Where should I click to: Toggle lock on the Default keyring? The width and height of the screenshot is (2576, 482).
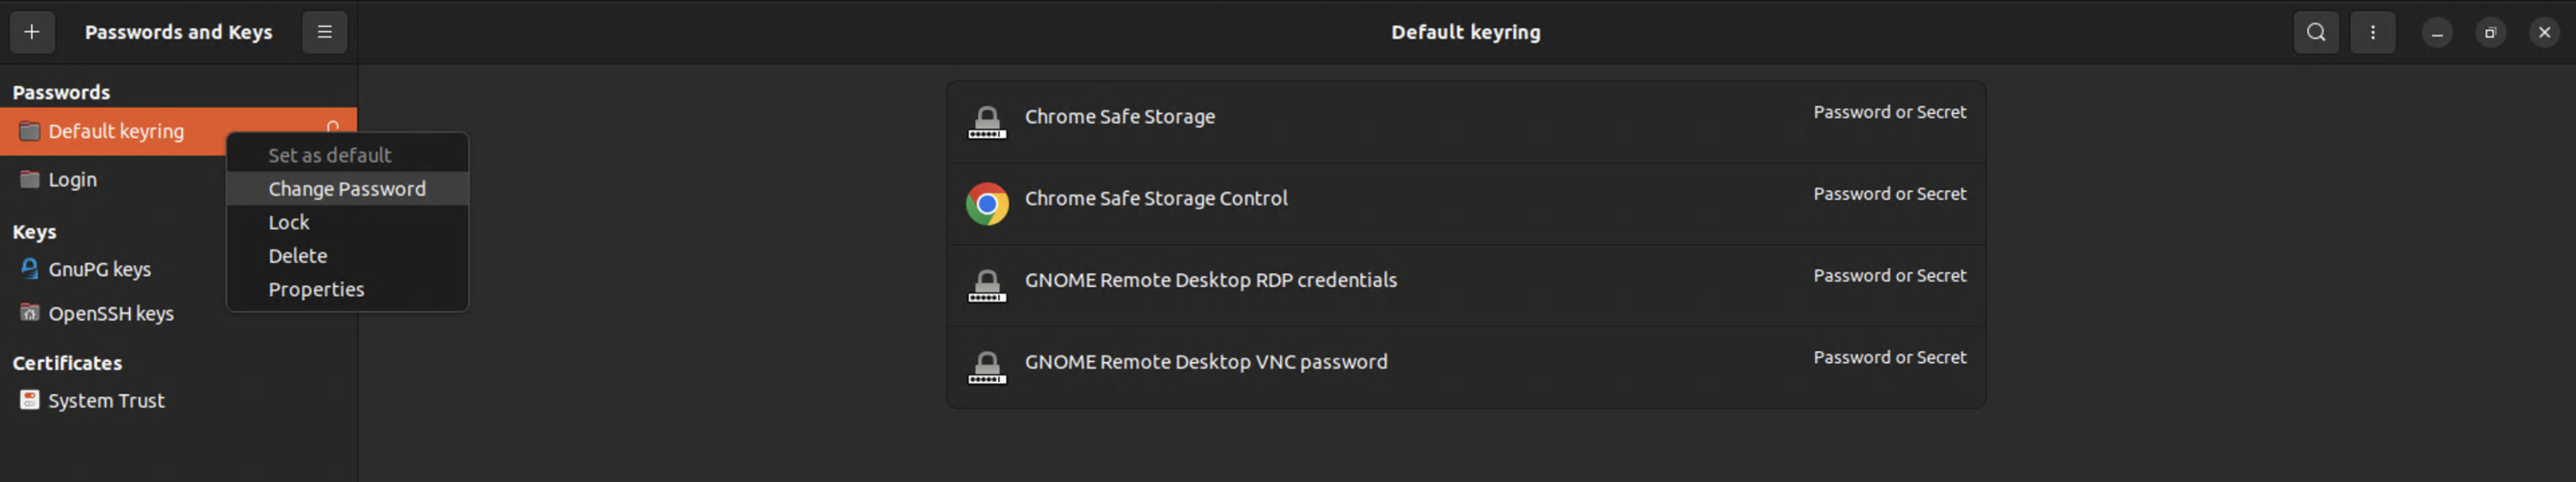click(x=333, y=126)
